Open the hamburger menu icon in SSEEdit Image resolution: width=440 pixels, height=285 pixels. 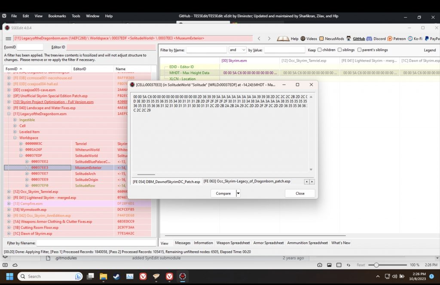[8, 39]
